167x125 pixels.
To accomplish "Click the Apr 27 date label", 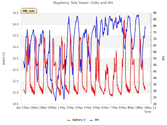I will point(21,108).
